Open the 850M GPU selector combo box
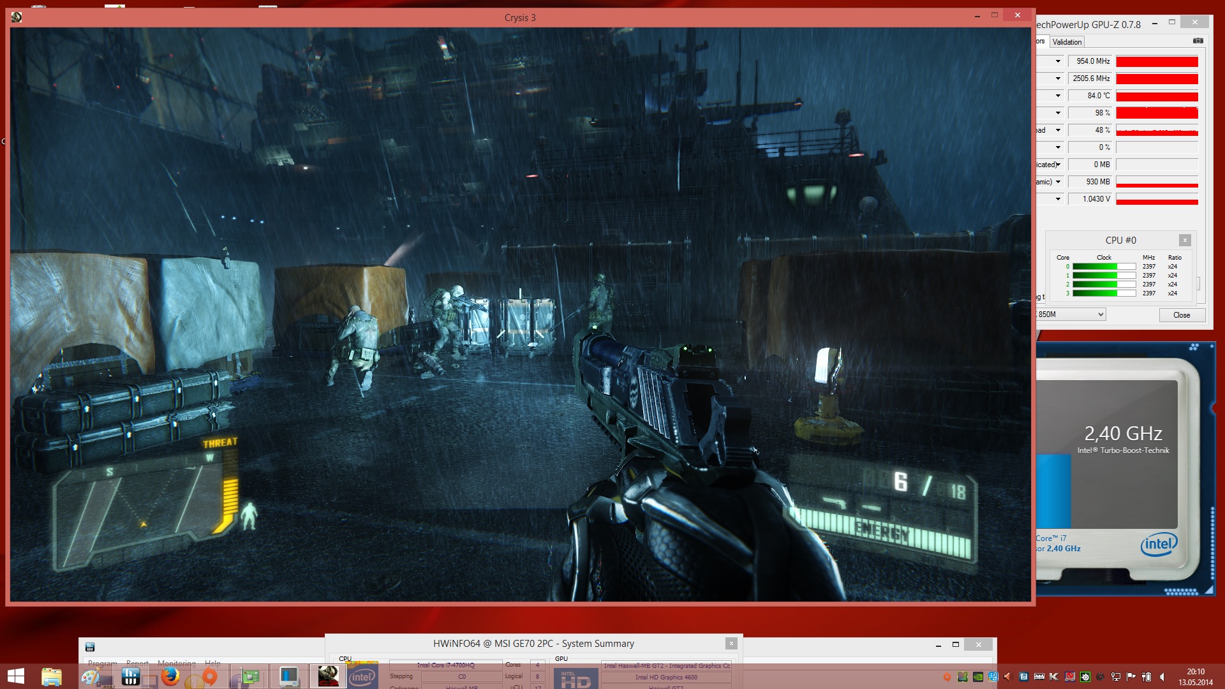This screenshot has height=689, width=1225. (x=1071, y=315)
